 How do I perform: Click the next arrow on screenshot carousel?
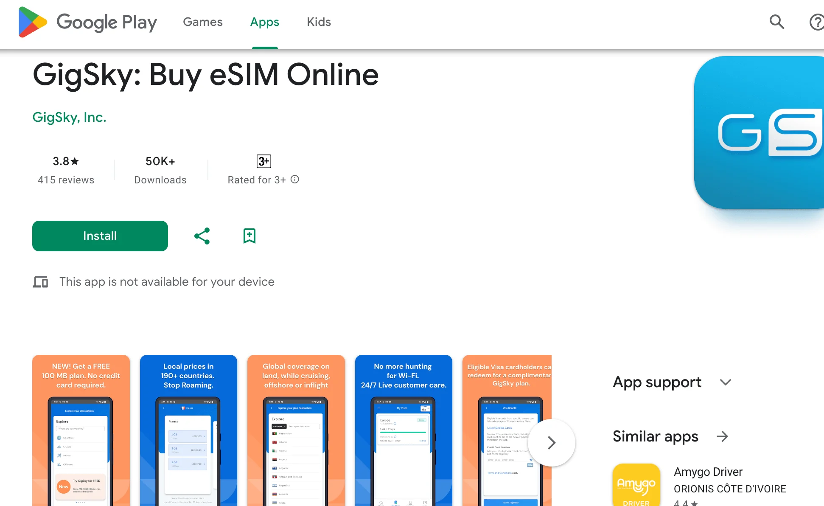coord(552,442)
